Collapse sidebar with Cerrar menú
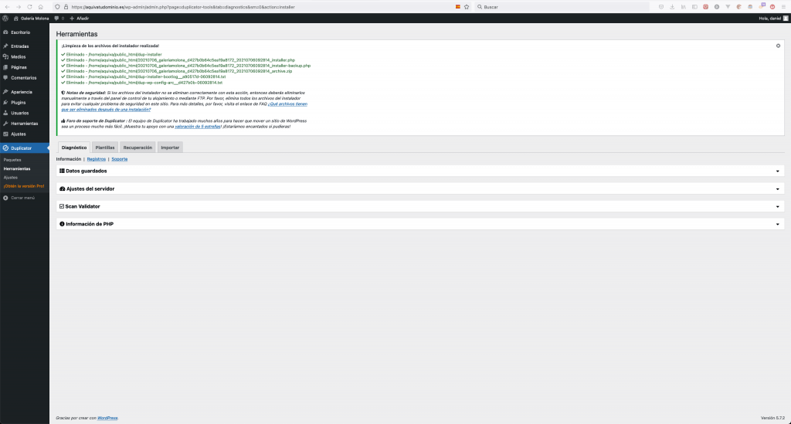The width and height of the screenshot is (791, 424). point(19,198)
